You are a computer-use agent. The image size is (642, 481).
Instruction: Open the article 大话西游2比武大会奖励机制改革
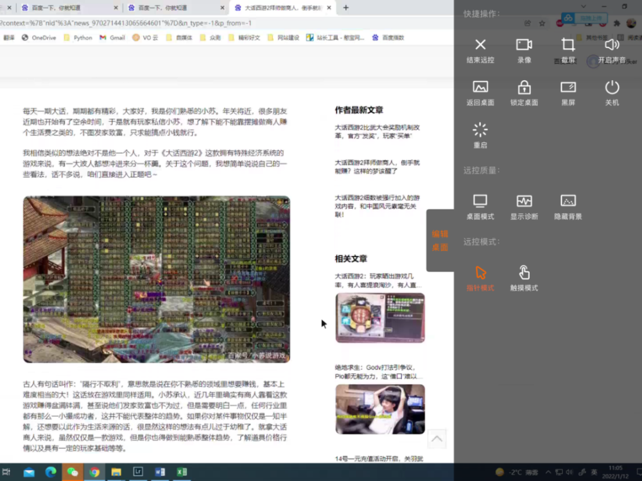pos(377,131)
